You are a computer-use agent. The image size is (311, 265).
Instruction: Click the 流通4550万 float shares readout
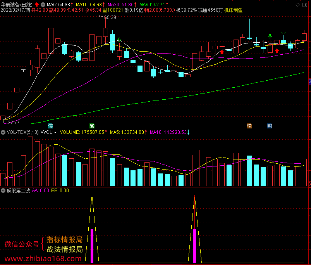click(210, 10)
